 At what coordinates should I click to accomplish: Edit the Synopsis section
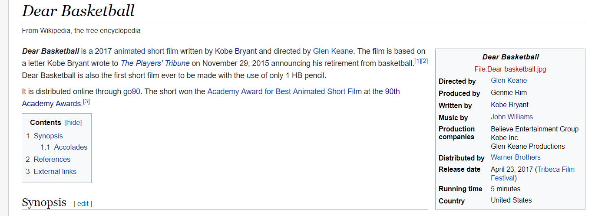point(83,203)
